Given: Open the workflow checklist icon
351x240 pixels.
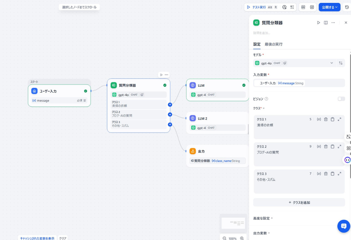Looking at the screenshot, I should (x=293, y=7).
